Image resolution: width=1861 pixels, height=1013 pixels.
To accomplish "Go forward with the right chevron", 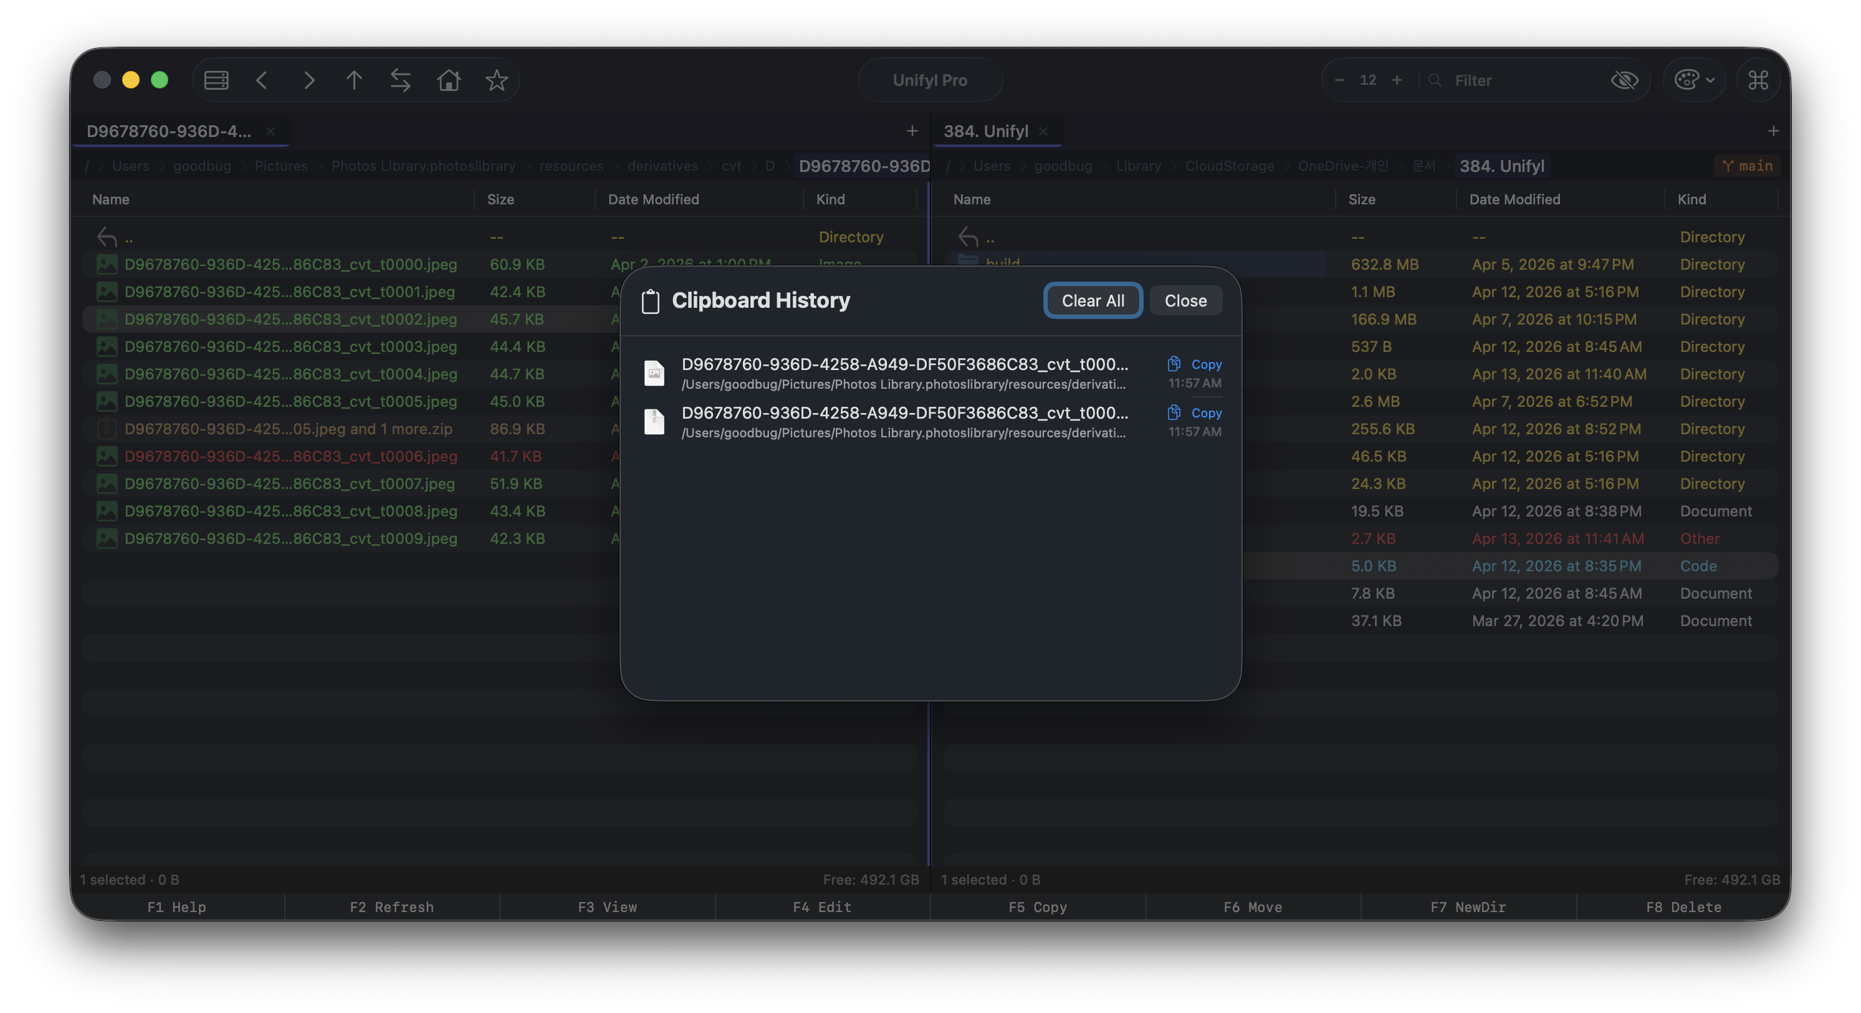I will pos(309,80).
